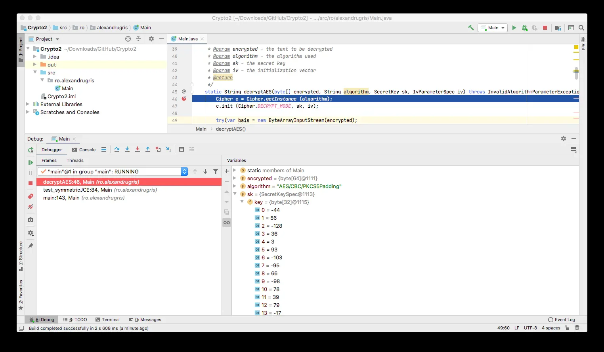The image size is (604, 352).
Task: Click the decryptAES() breadcrumb
Action: click(231, 129)
